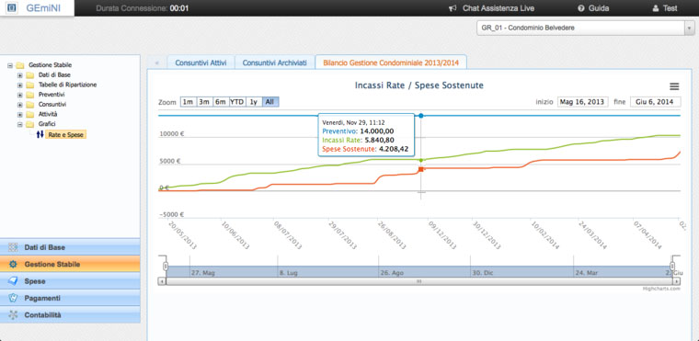Click the Spese panel icon
The width and height of the screenshot is (699, 341).
click(x=13, y=281)
